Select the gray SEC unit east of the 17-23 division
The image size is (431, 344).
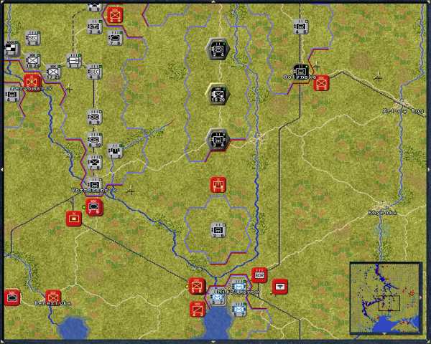point(94,72)
